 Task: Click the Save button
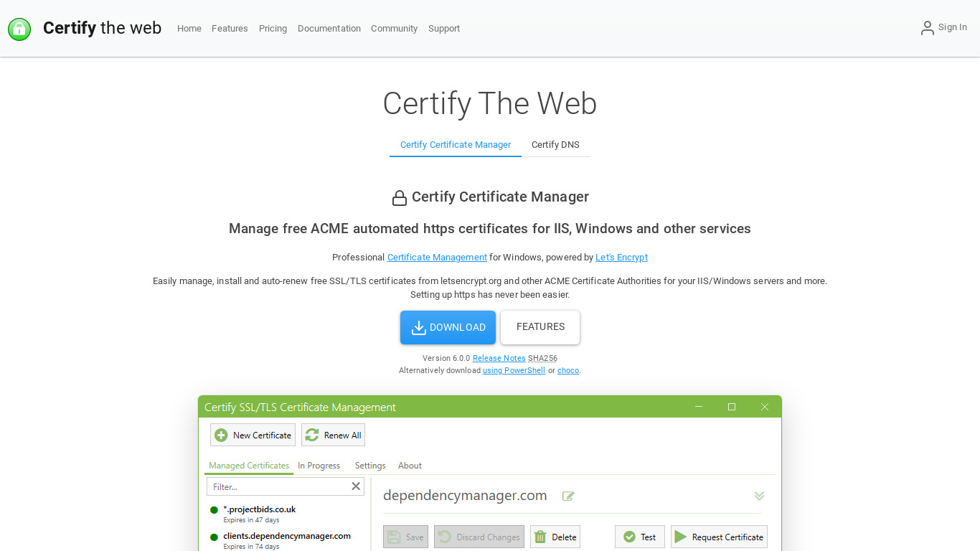click(x=405, y=537)
